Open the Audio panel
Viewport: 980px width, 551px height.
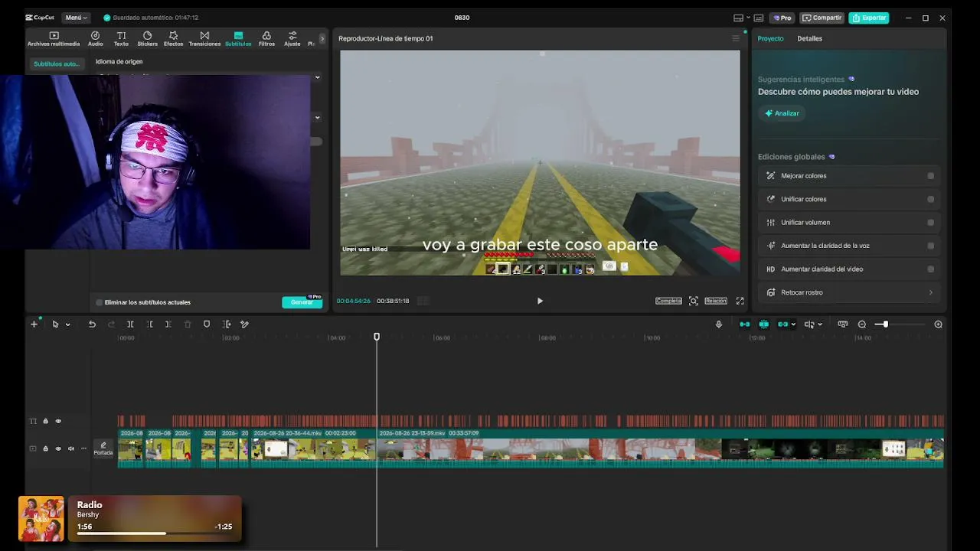tap(95, 39)
